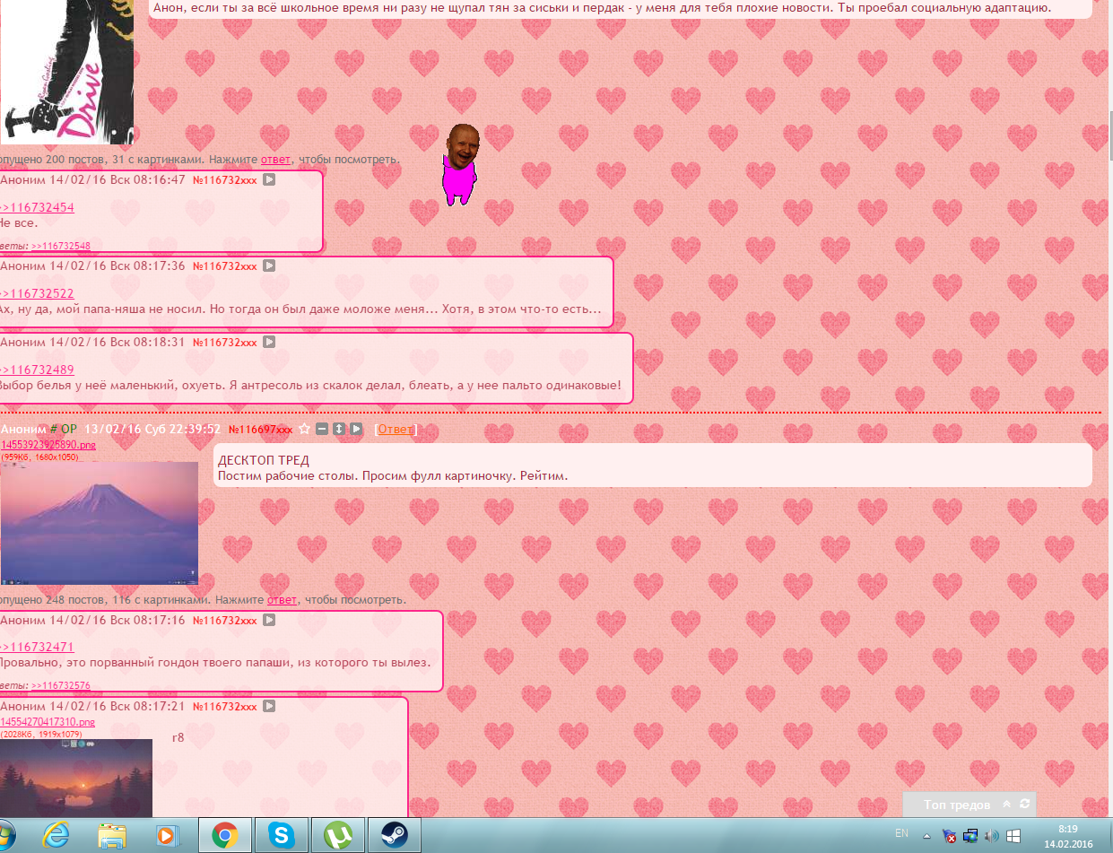This screenshot has width=1113, height=853.
Task: Open Internet Explorer from the taskbar
Action: (56, 836)
